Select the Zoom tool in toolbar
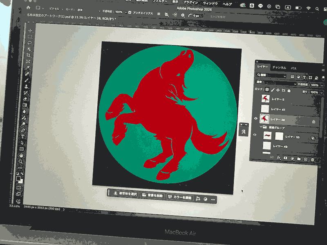 coord(21,162)
